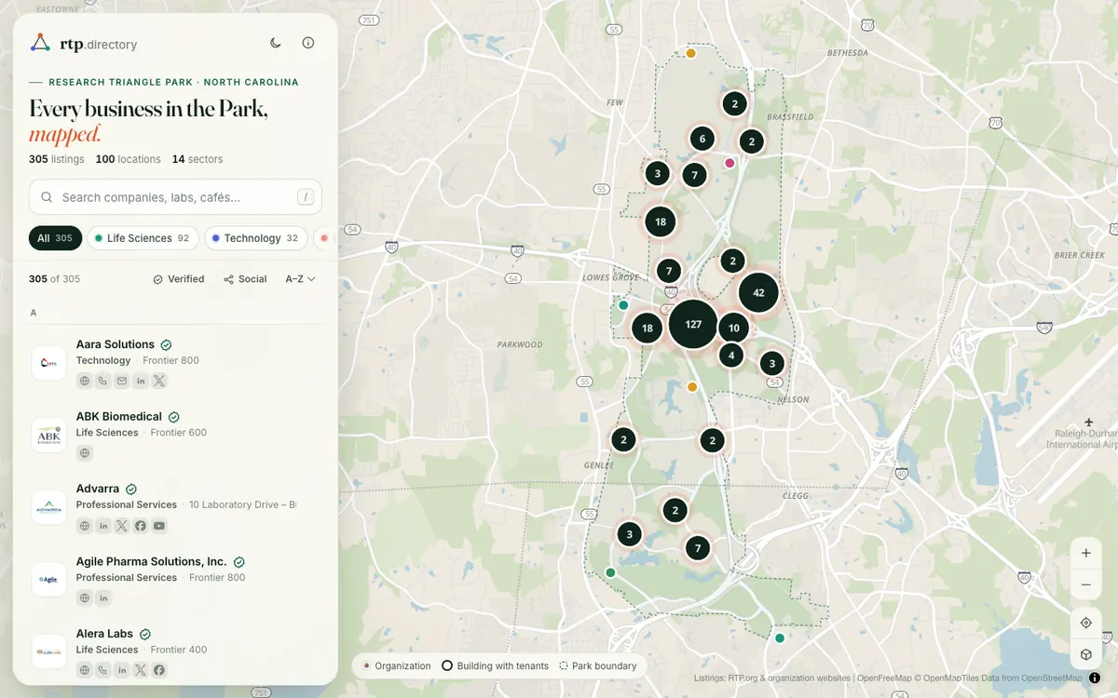Click the ABK Biomedical logo thumbnail
Image resolution: width=1118 pixels, height=698 pixels.
[48, 435]
